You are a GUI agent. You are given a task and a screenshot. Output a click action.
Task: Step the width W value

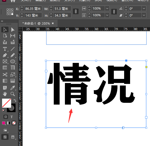[x=51, y=9]
